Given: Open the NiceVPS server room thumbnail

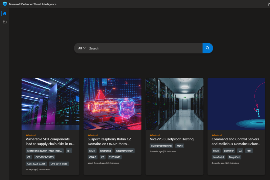Looking at the screenshot, I should click(175, 104).
